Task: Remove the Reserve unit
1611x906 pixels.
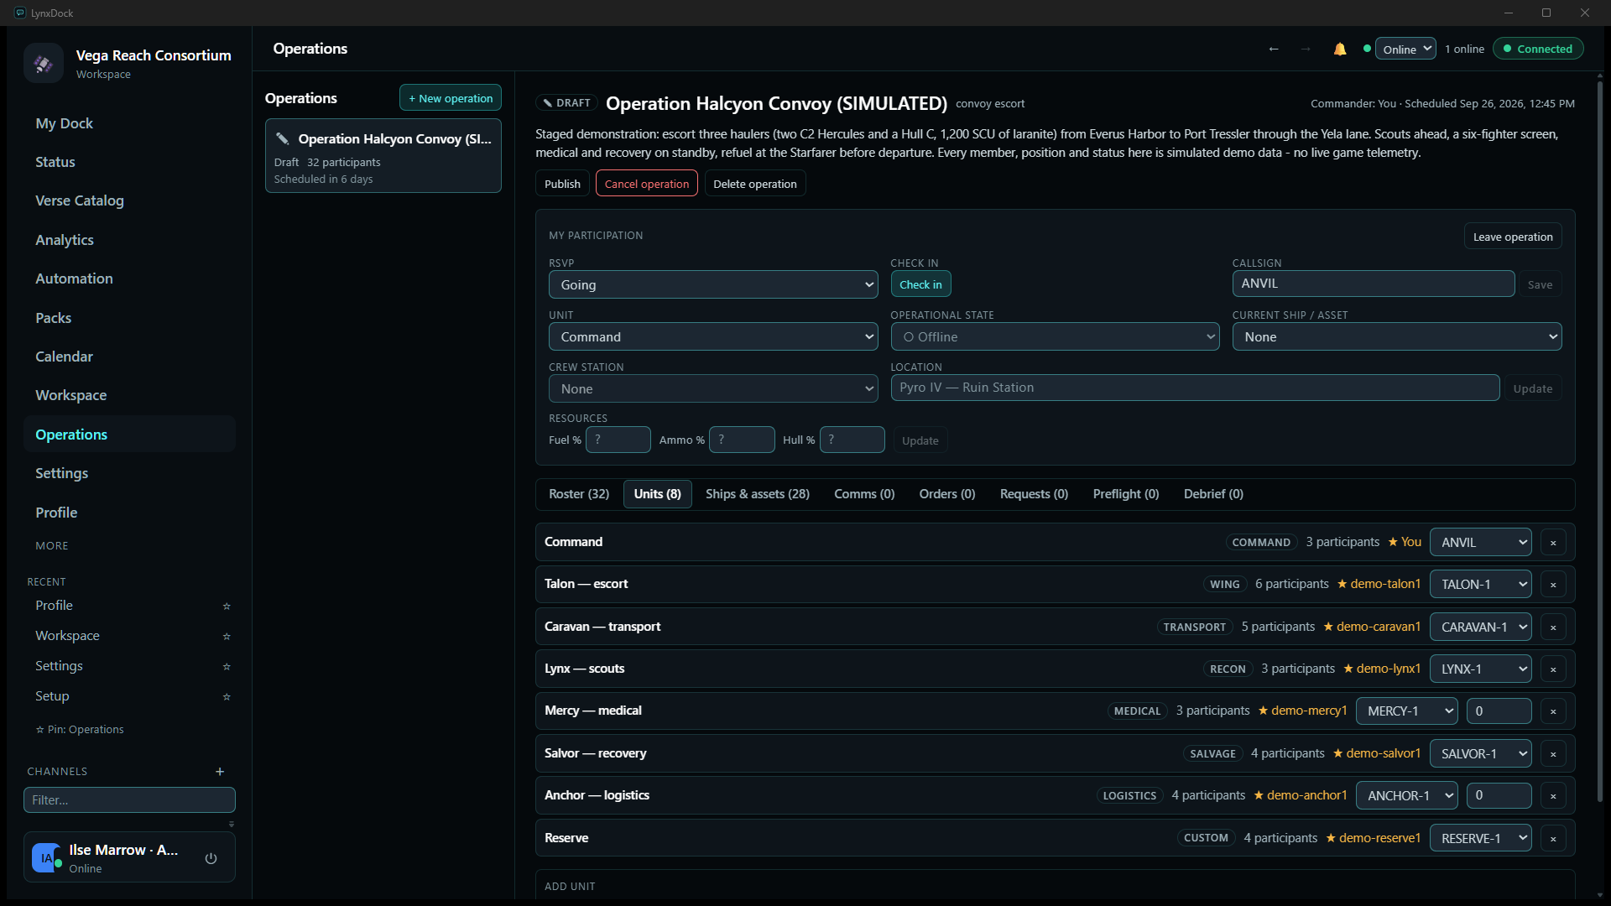Action: click(1553, 839)
